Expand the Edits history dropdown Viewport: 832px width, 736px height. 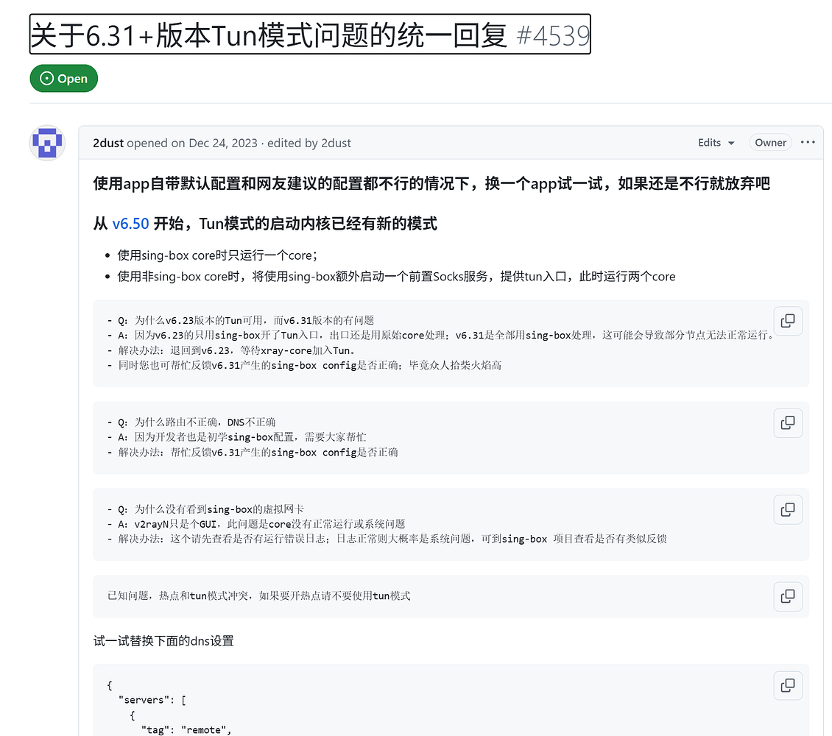pyautogui.click(x=716, y=143)
